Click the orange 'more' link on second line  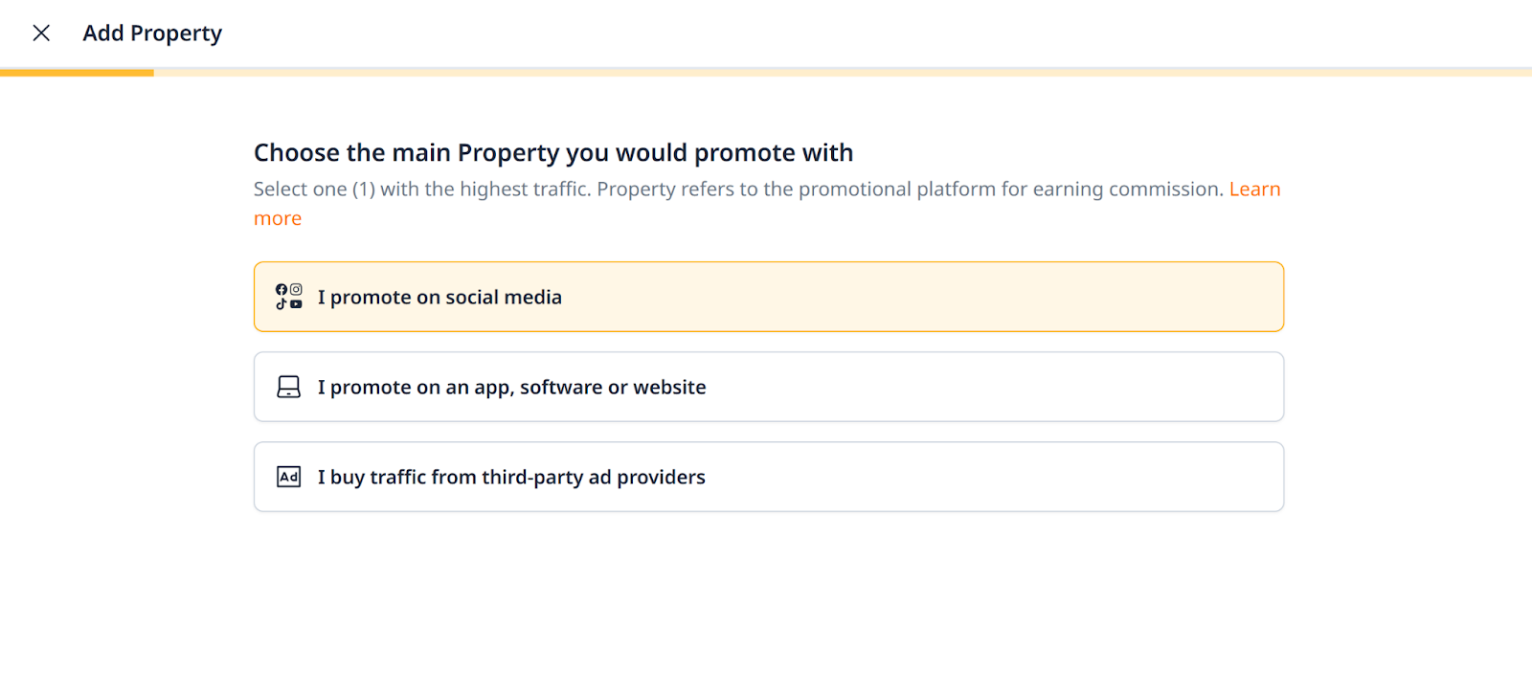(x=278, y=219)
